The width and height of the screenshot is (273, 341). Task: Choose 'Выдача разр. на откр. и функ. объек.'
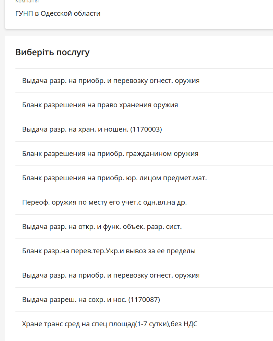coord(102,227)
